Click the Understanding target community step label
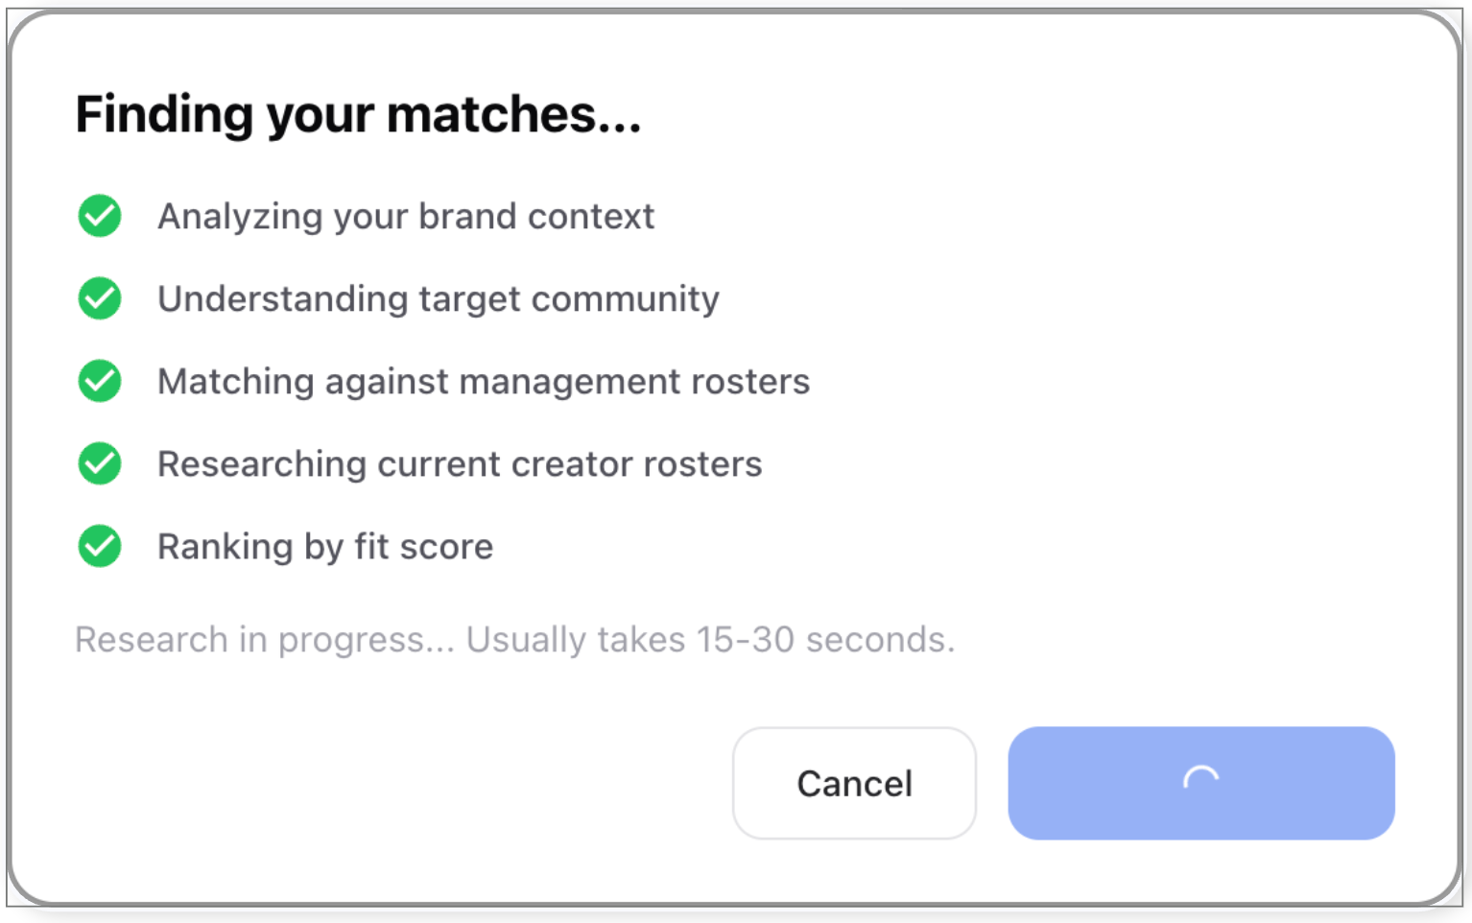Image resolution: width=1472 pixels, height=923 pixels. pos(439,299)
